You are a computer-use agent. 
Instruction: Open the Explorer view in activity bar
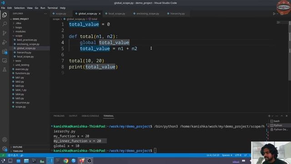[x=5, y=15]
